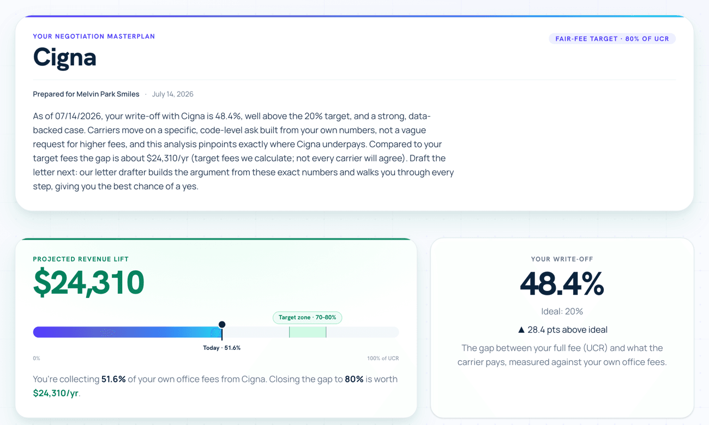Viewport: 709px width, 425px height.
Task: Click the green $24,310/yr text
Action: coord(56,393)
